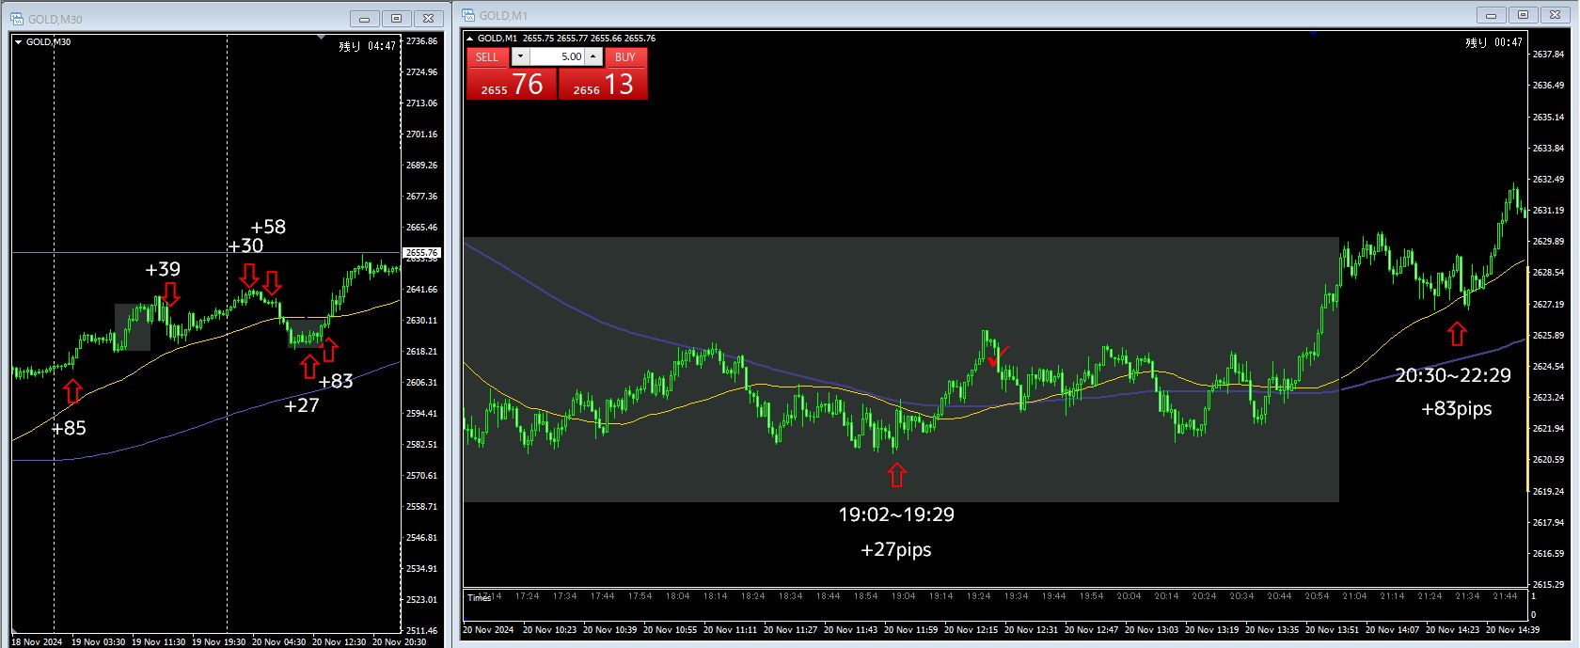Image resolution: width=1580 pixels, height=648 pixels.
Task: Click 18 Nov 2024 on M30 time axis
Action: point(38,642)
